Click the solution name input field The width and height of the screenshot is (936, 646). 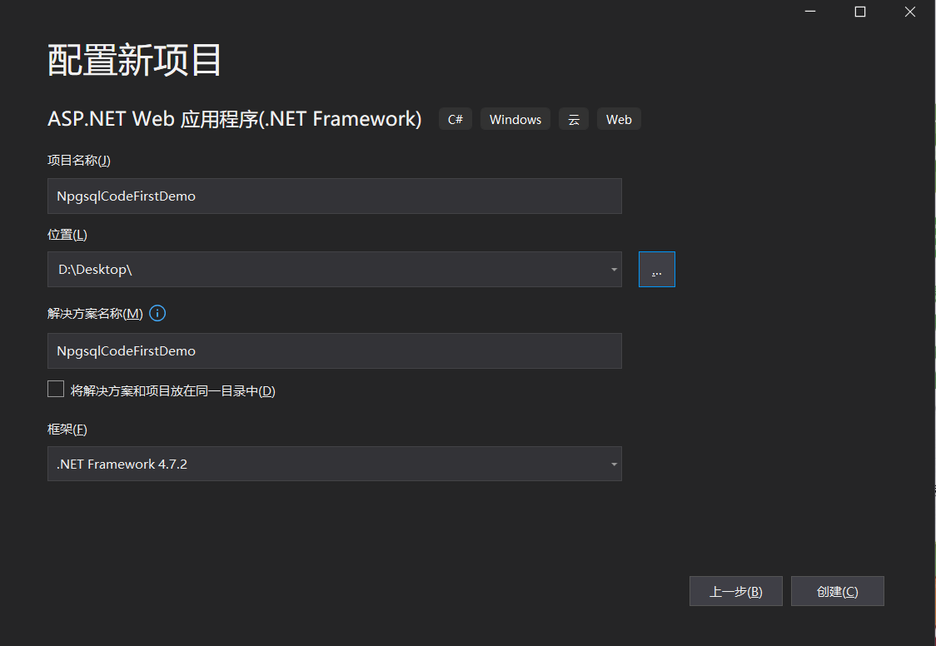pyautogui.click(x=334, y=350)
